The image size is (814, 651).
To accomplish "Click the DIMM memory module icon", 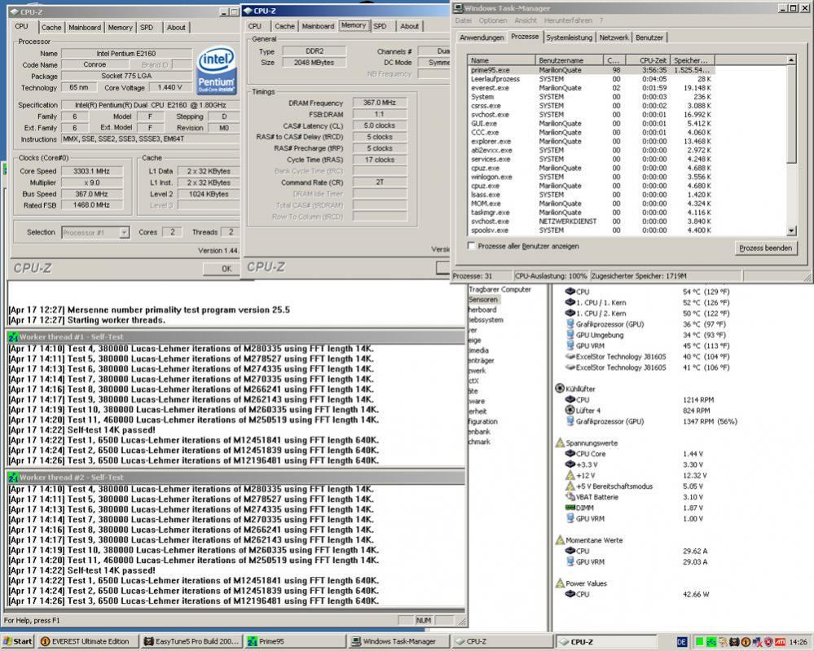I will pyautogui.click(x=570, y=508).
